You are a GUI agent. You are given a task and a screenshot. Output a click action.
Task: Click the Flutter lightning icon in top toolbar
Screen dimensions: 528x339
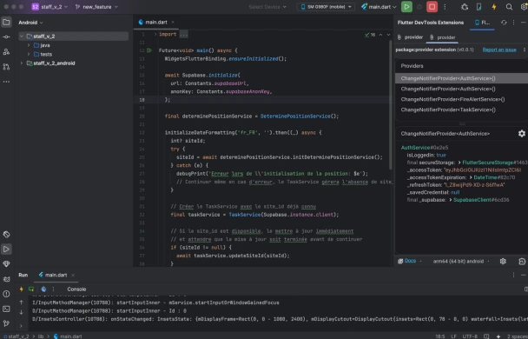tap(494, 7)
